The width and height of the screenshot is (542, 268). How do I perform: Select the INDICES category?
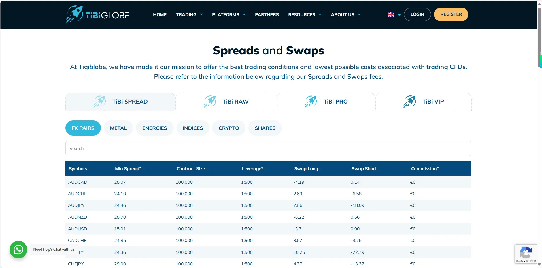(193, 128)
